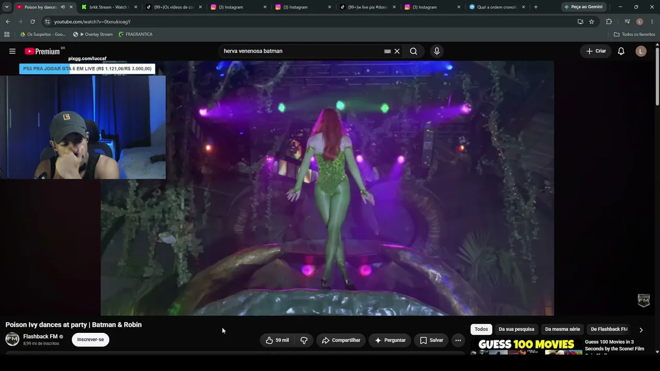This screenshot has width=660, height=371.
Task: Open Chrome three-dot menu
Action: point(652,22)
